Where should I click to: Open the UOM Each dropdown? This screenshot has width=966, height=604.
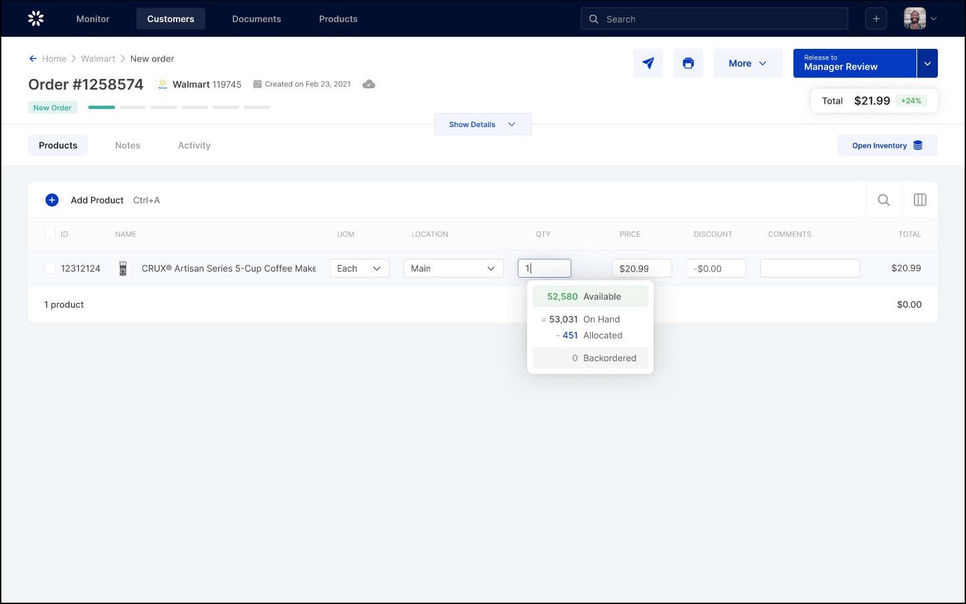pos(359,268)
